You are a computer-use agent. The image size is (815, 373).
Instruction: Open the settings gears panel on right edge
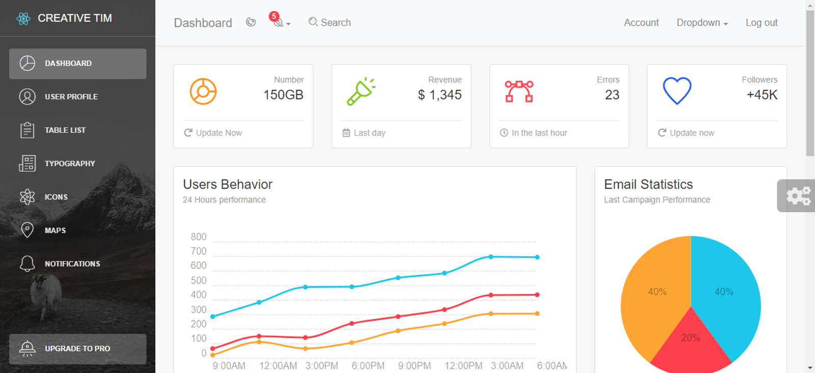[797, 196]
